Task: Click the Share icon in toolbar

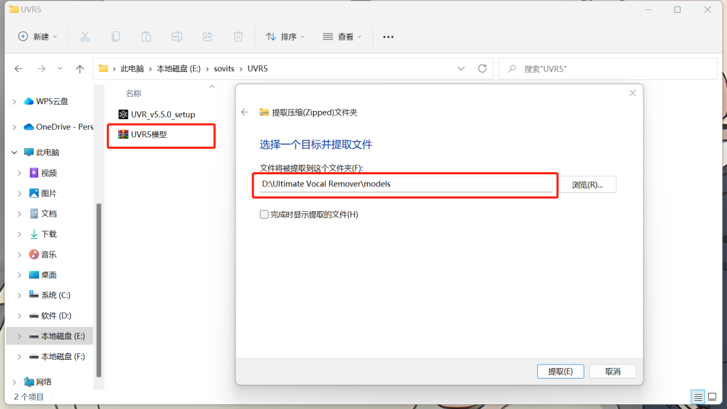Action: pos(207,36)
